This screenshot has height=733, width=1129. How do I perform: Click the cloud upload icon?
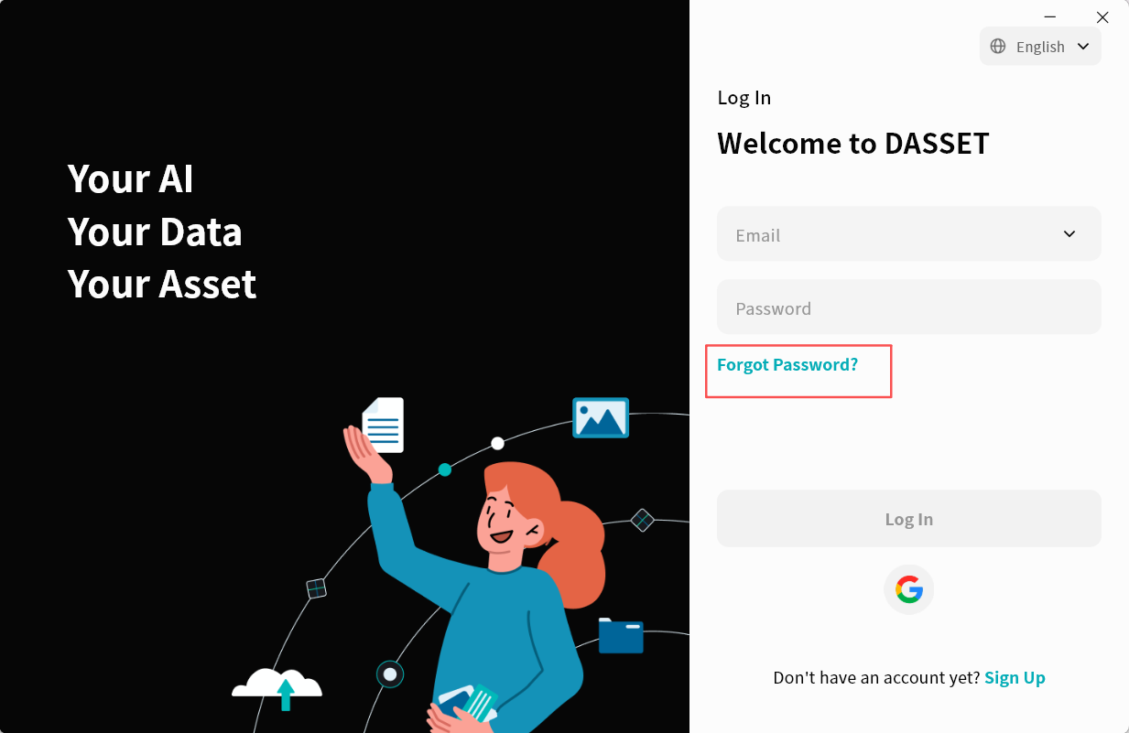277,688
